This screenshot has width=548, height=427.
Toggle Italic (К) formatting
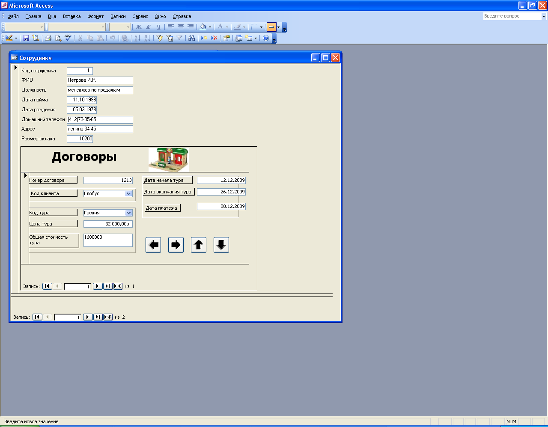148,27
